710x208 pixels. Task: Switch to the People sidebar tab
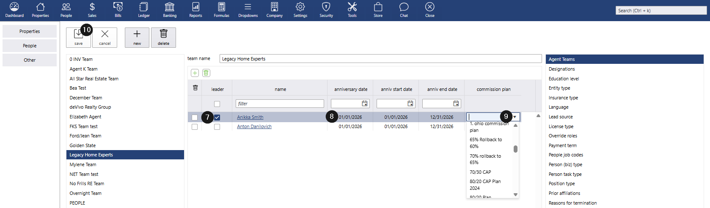[30, 46]
